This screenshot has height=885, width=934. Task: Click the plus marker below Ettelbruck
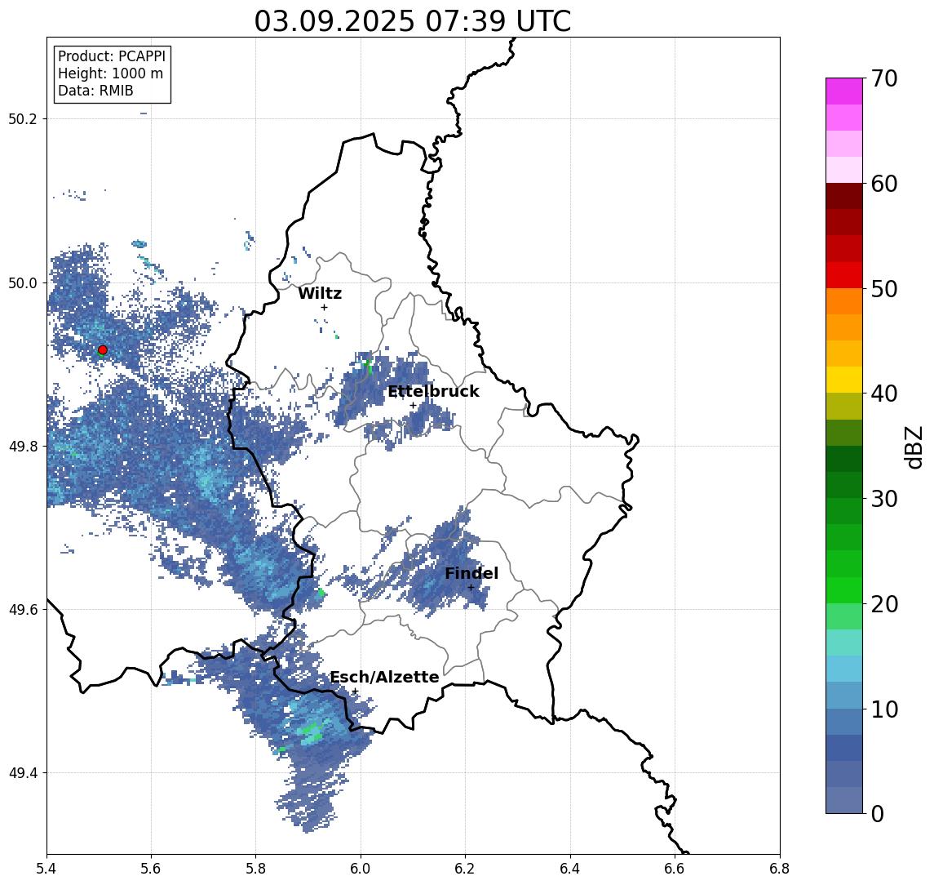point(413,406)
